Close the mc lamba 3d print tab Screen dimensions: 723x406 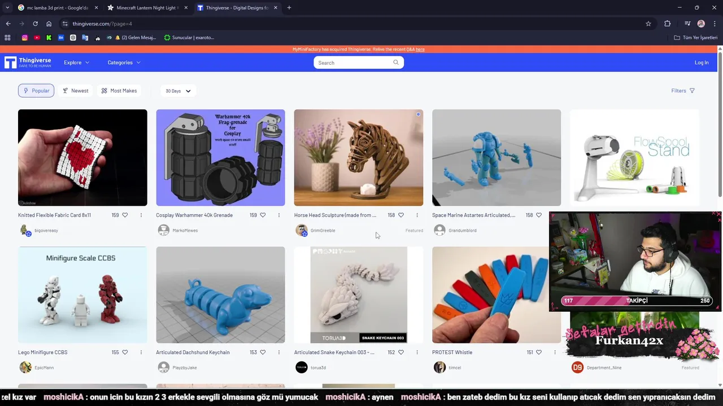(96, 8)
